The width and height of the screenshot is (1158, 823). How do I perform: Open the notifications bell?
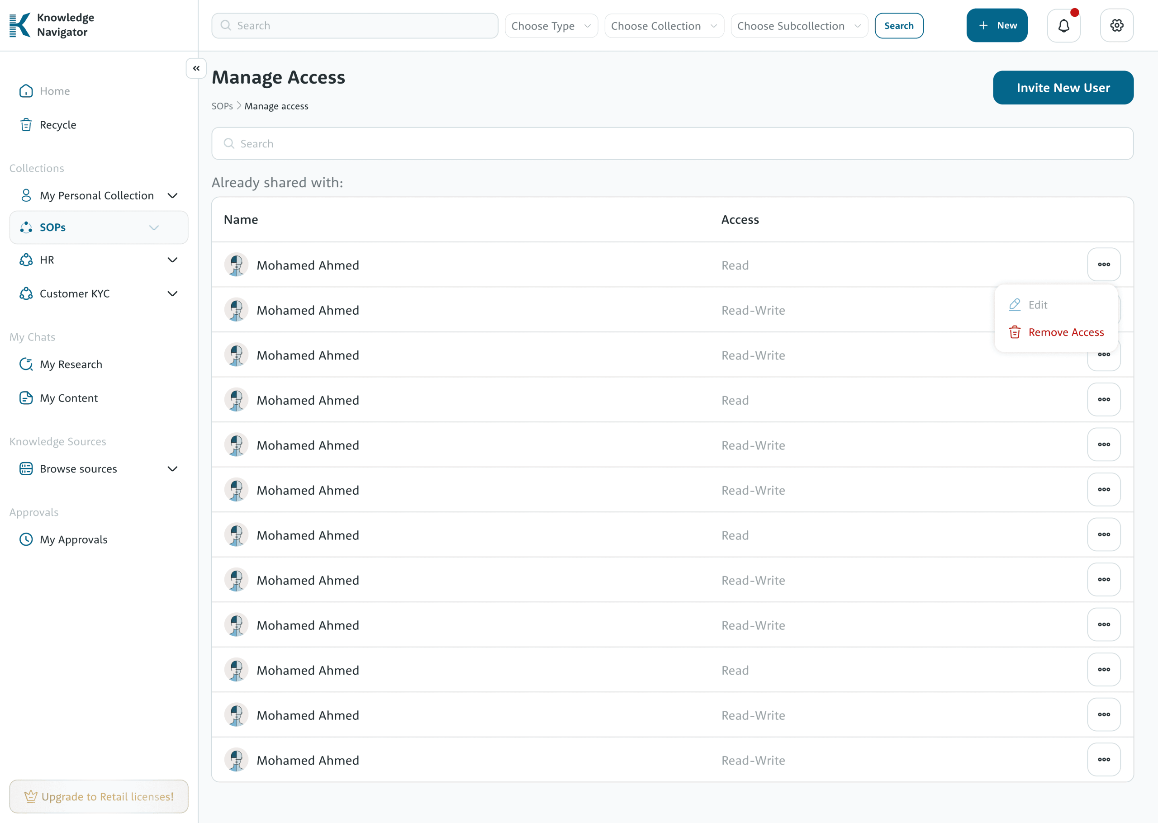[1063, 25]
